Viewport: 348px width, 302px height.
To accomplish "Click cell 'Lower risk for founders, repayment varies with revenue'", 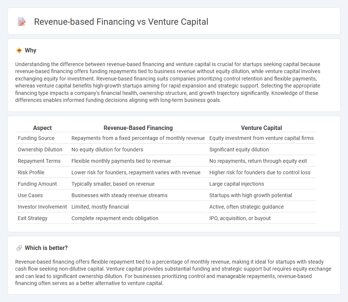I will pos(138,172).
